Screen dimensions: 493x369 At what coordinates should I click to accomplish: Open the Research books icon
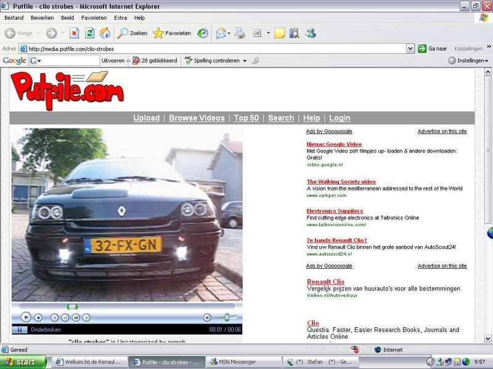tap(295, 33)
